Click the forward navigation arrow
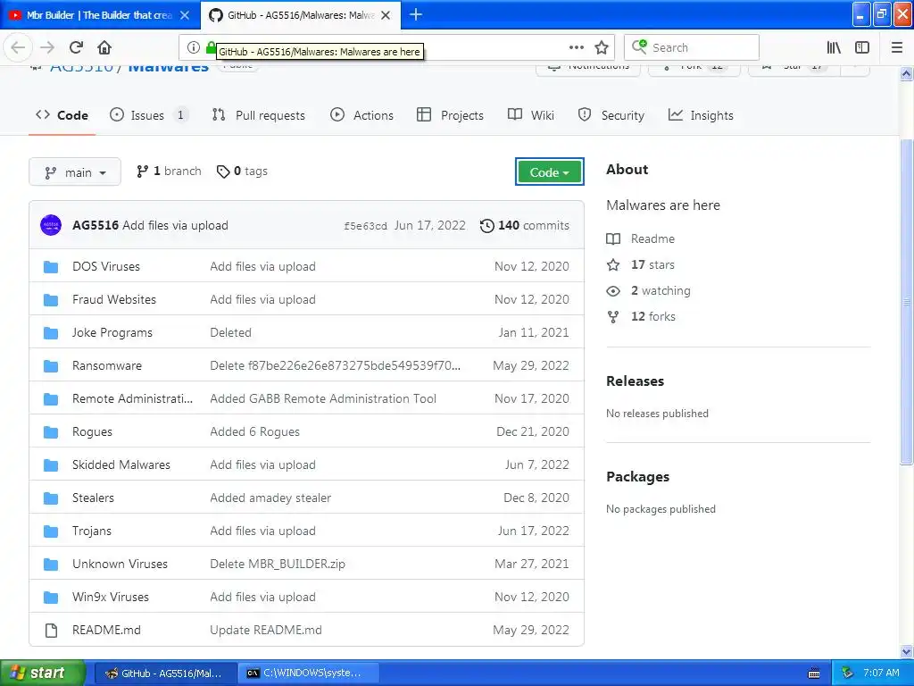This screenshot has width=914, height=686. click(47, 47)
